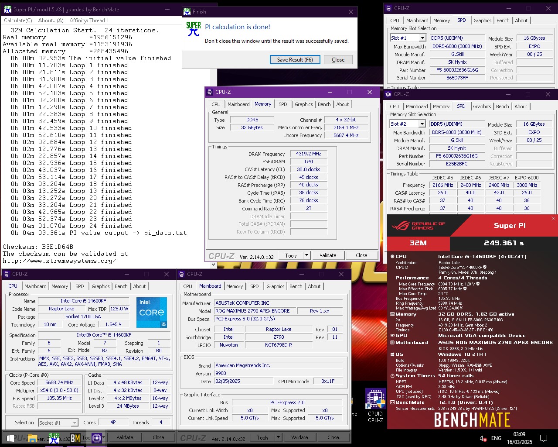Screen dimensions: 558x447
Task: Switch to Super PI via its taskbar icon
Action: click(x=54, y=438)
